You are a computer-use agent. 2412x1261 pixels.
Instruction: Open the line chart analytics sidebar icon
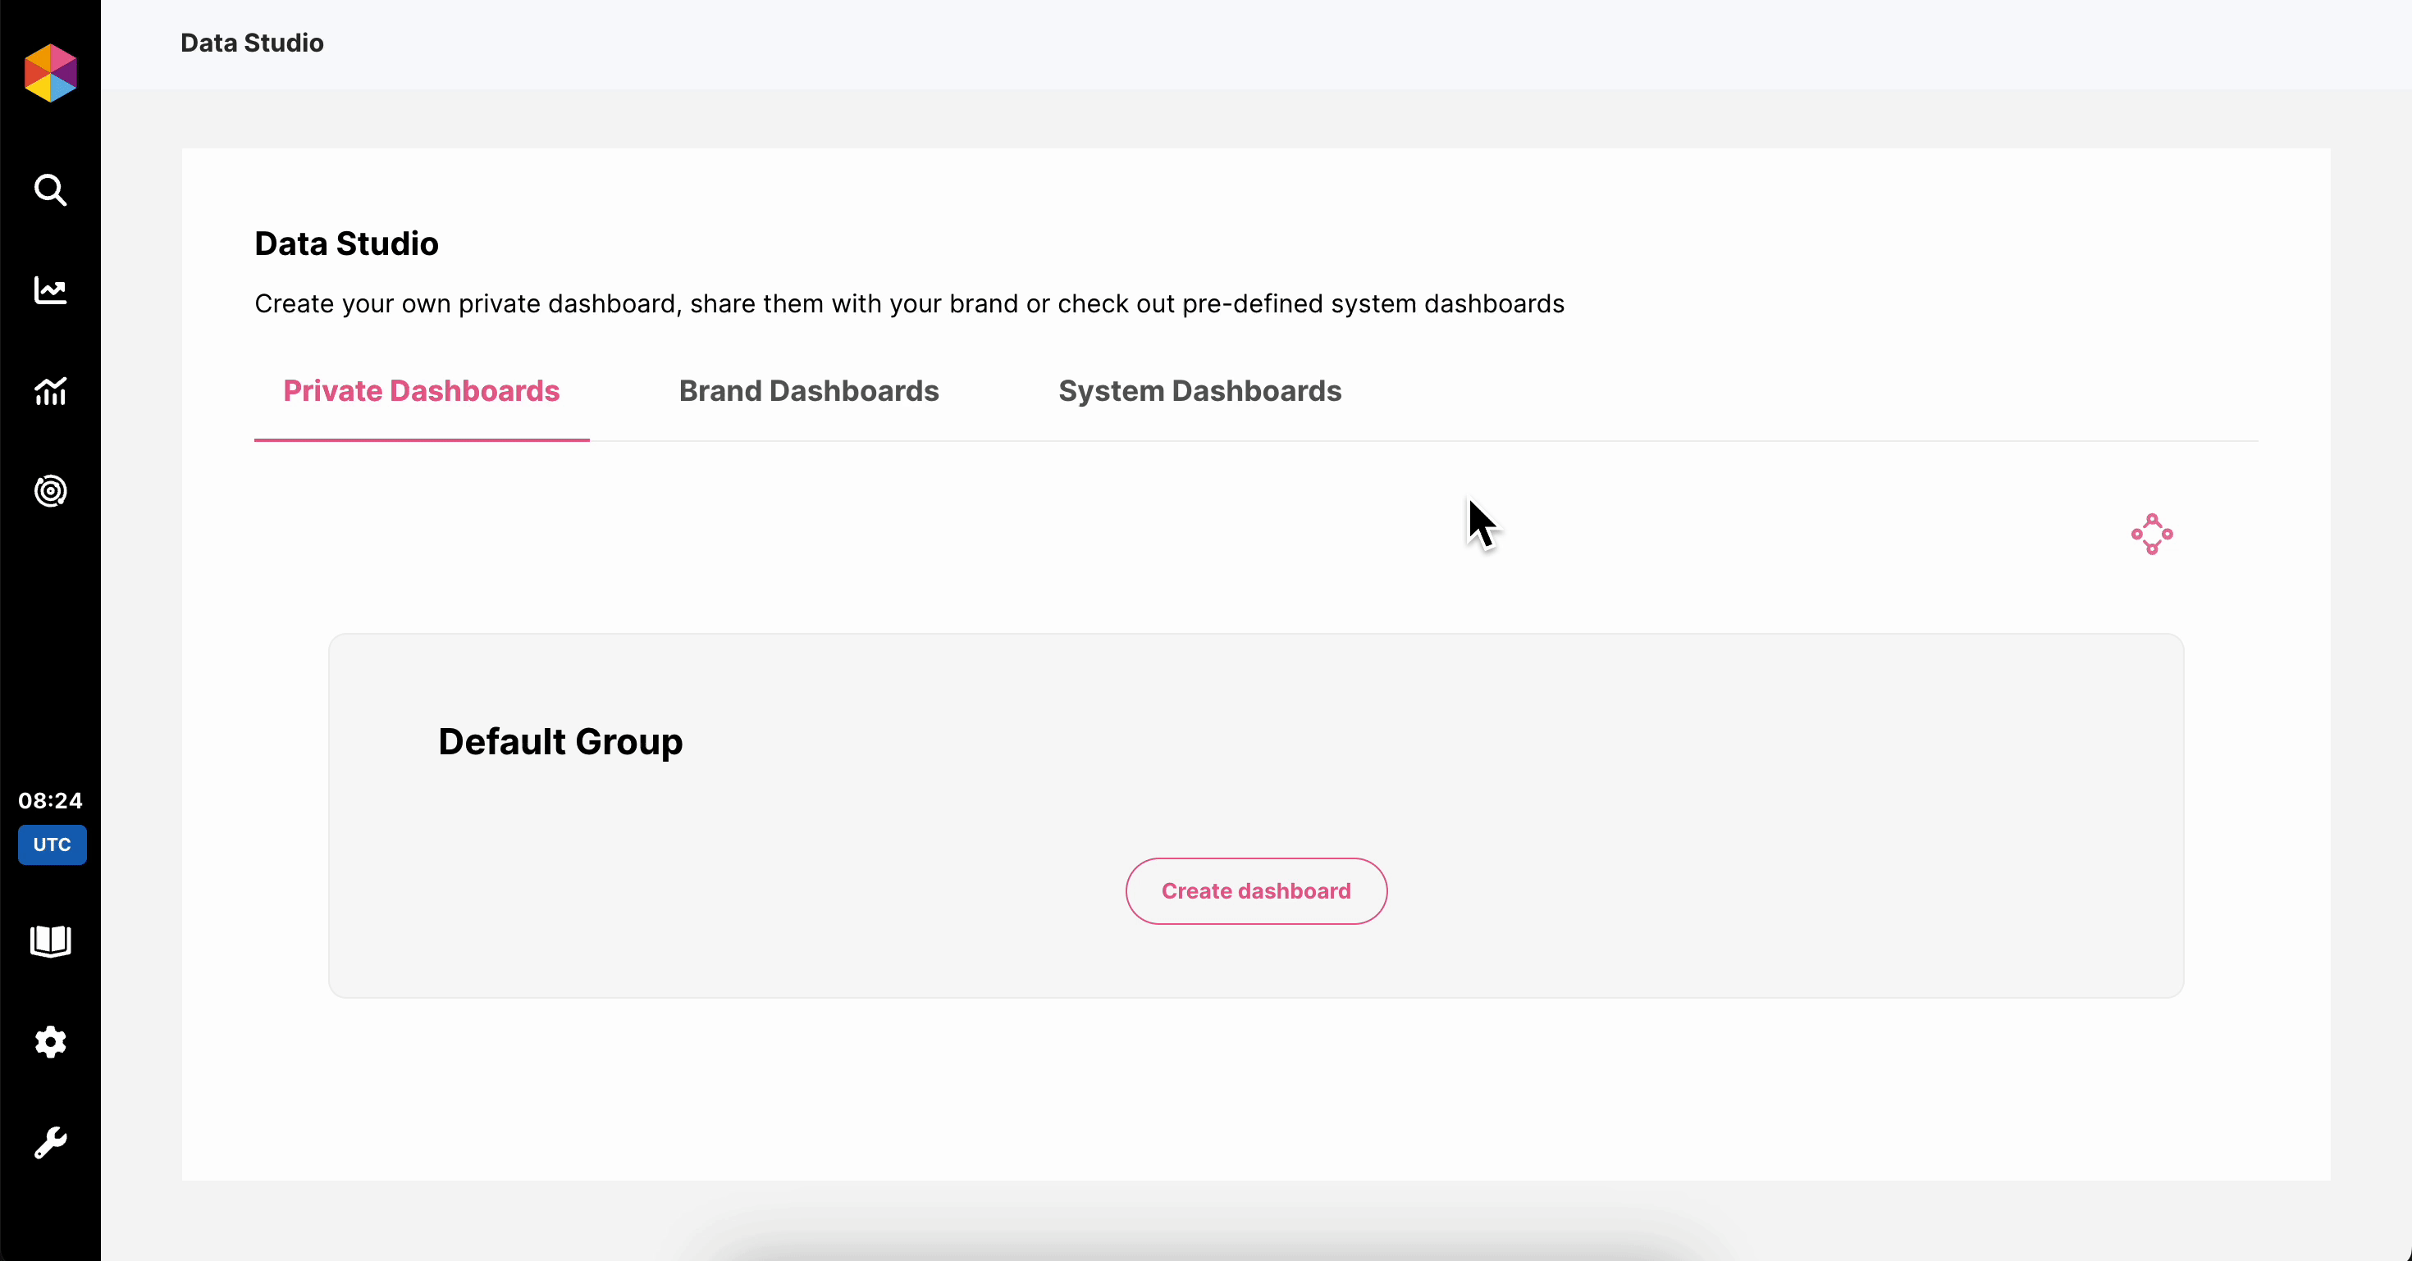(51, 290)
